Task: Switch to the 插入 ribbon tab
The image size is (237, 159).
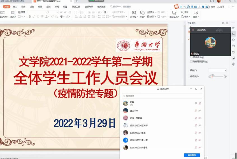Action: [15, 7]
